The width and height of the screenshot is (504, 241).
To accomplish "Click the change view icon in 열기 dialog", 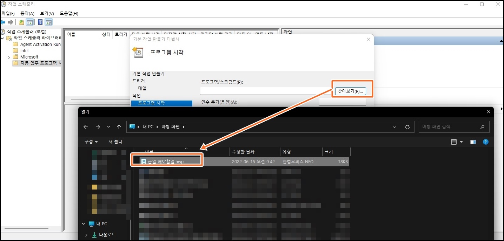I will pos(454,142).
